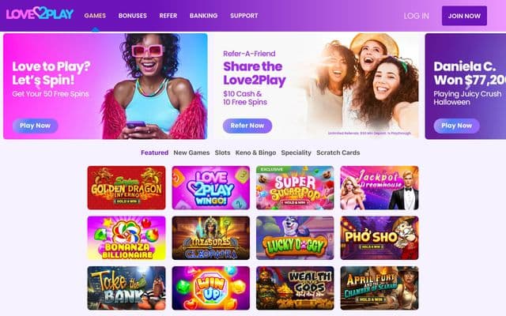Switch to the New Games tab
Image resolution: width=506 pixels, height=316 pixels.
pos(191,152)
